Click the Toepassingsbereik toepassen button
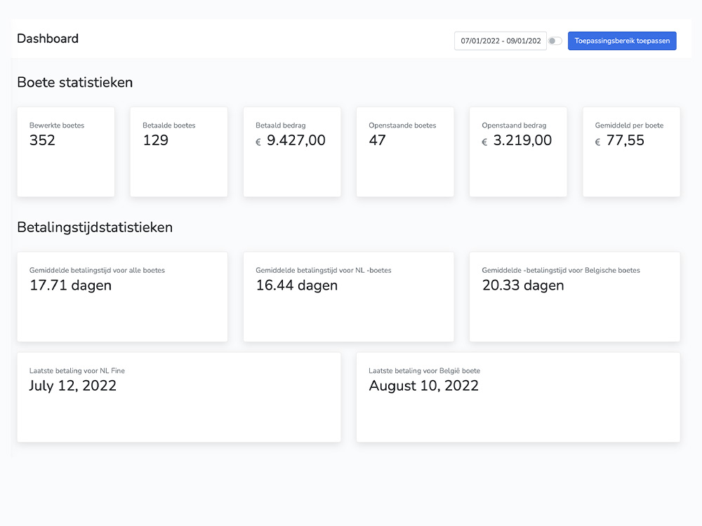Image resolution: width=702 pixels, height=526 pixels. (622, 41)
